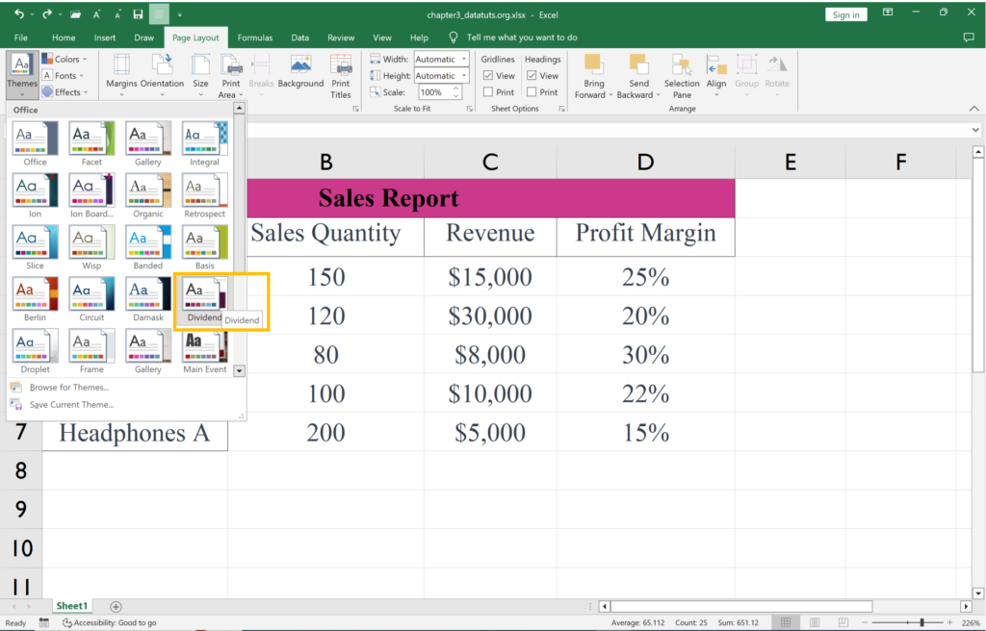Open the Margins options

[x=121, y=71]
